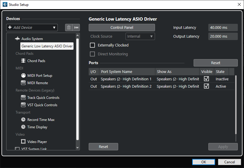
Task: Open the Clock Source Internal dropdown
Action: (140, 36)
